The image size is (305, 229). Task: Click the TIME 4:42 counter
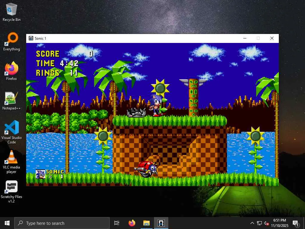click(57, 63)
